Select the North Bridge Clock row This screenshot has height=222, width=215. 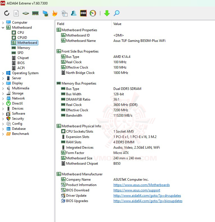tap(95, 73)
